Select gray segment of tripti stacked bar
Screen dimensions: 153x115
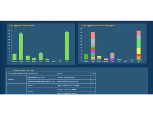click(139, 37)
